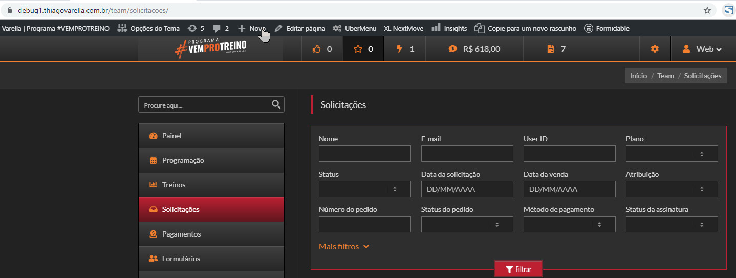The height and width of the screenshot is (278, 736).
Task: Click Editar página in admin bar
Action: [300, 28]
